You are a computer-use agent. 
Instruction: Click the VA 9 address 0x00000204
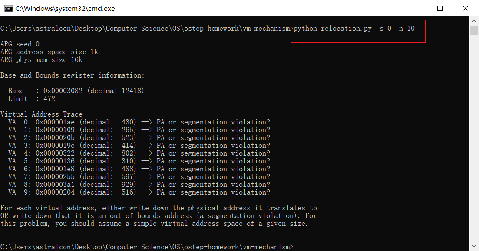tap(55, 192)
